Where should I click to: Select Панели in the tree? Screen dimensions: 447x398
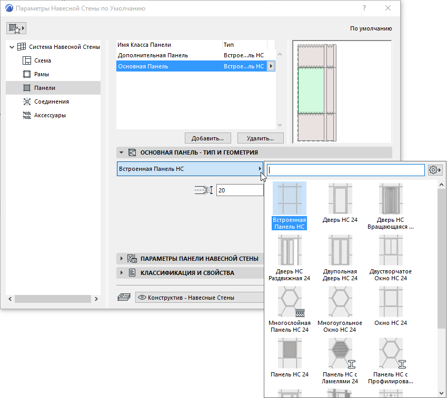[53, 88]
